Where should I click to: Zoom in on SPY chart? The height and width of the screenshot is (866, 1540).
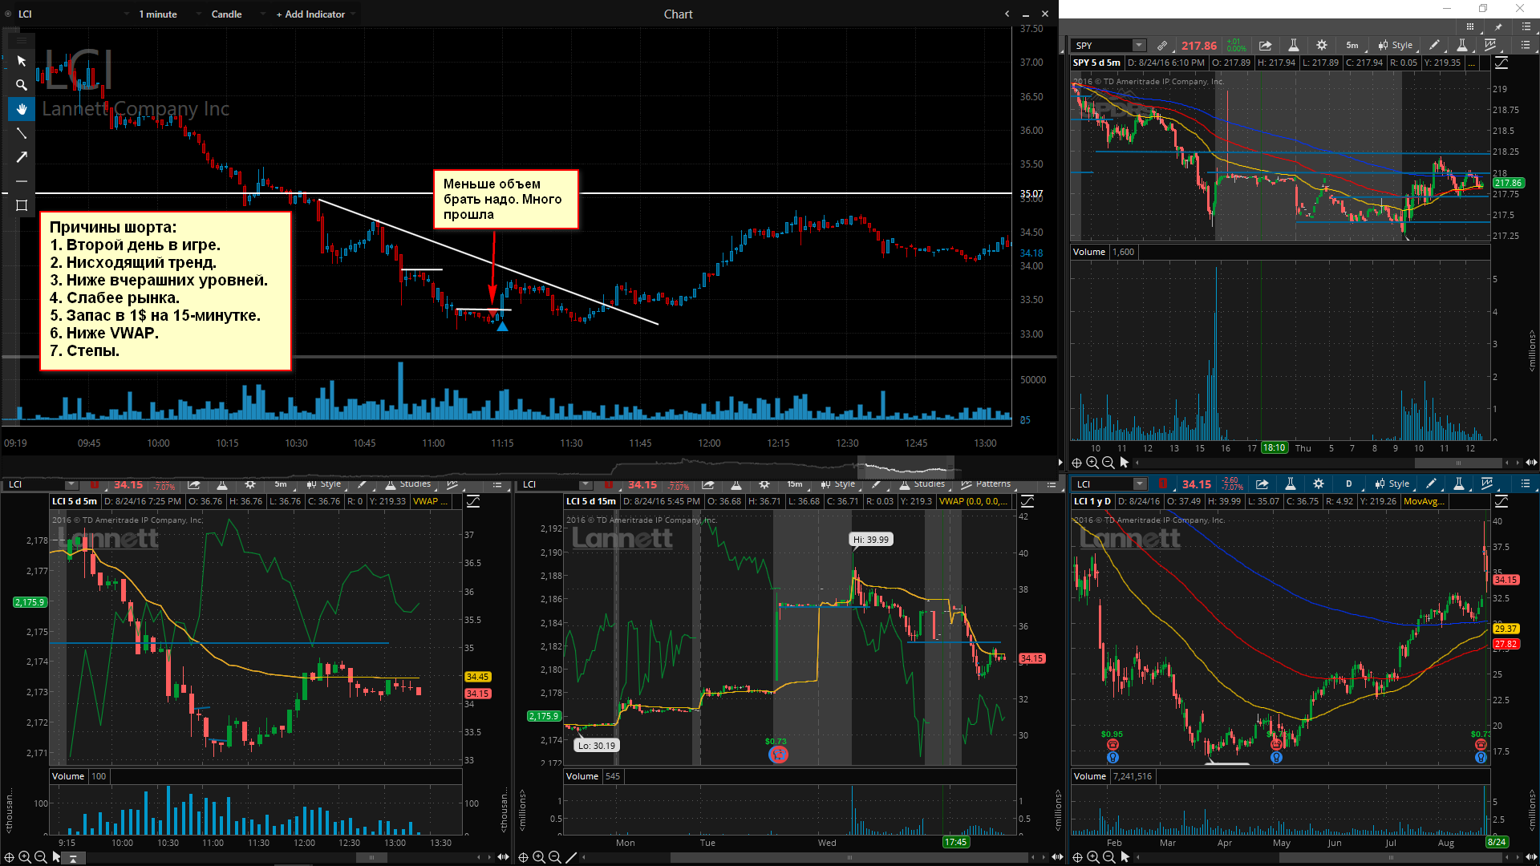pos(1092,463)
